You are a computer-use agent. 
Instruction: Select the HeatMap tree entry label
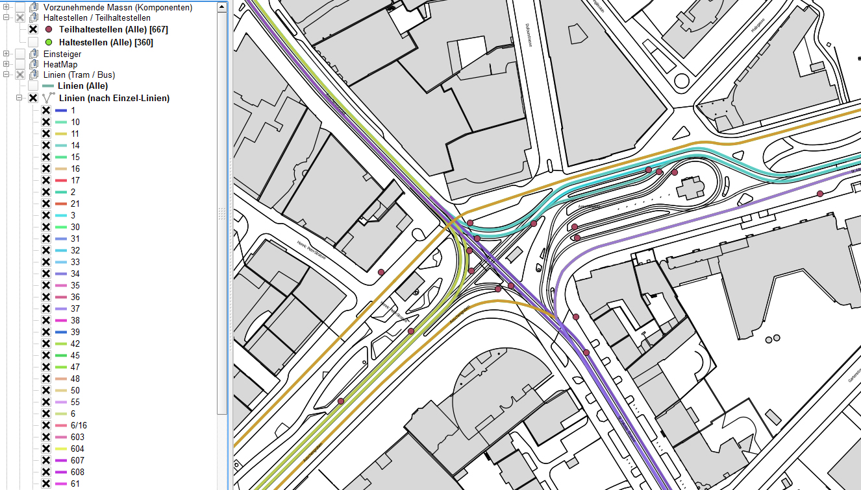tap(60, 64)
